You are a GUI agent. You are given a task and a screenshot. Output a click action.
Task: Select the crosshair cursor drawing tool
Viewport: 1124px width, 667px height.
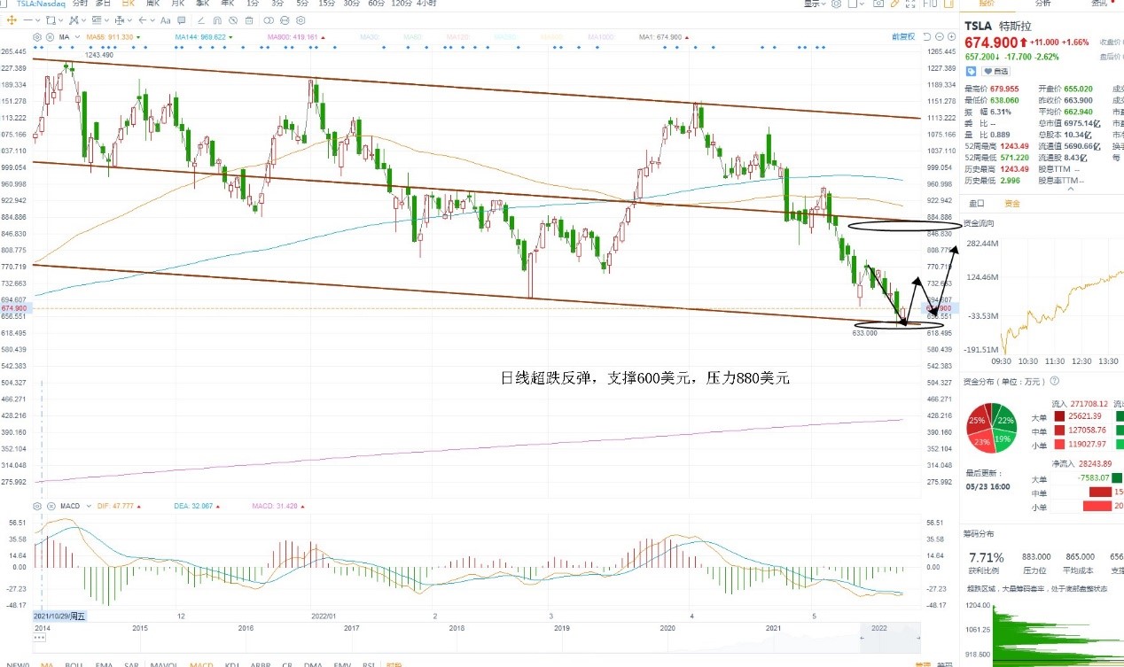12,19
